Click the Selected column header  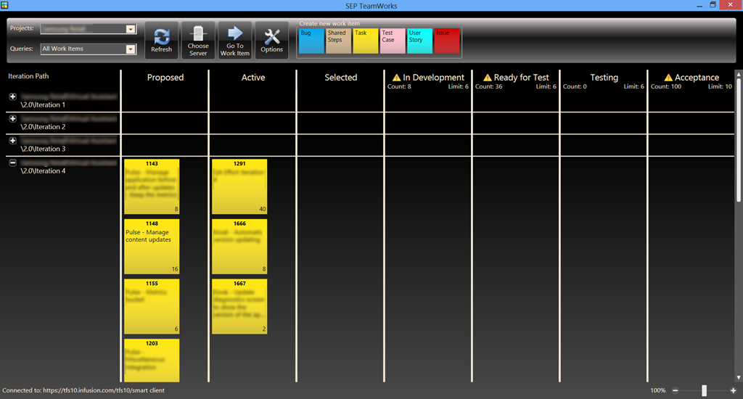coord(341,77)
